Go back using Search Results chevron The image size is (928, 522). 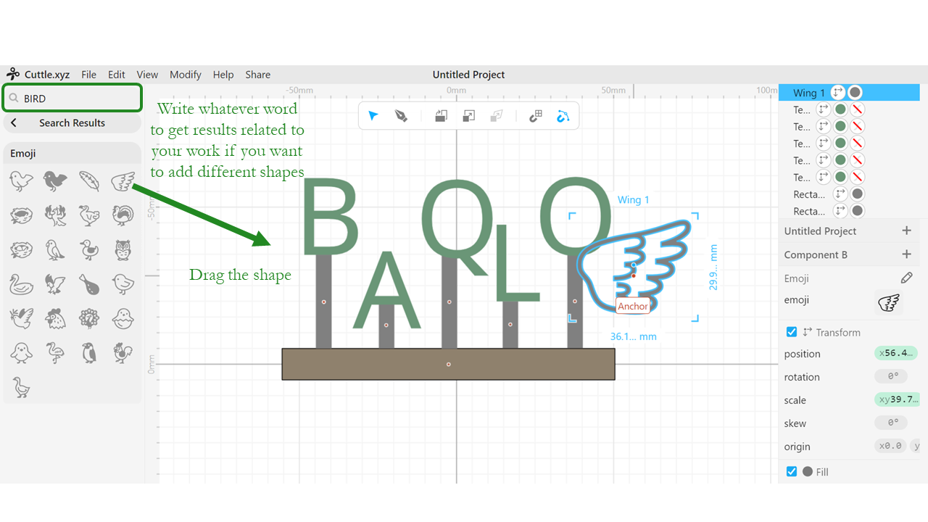pyautogui.click(x=14, y=123)
